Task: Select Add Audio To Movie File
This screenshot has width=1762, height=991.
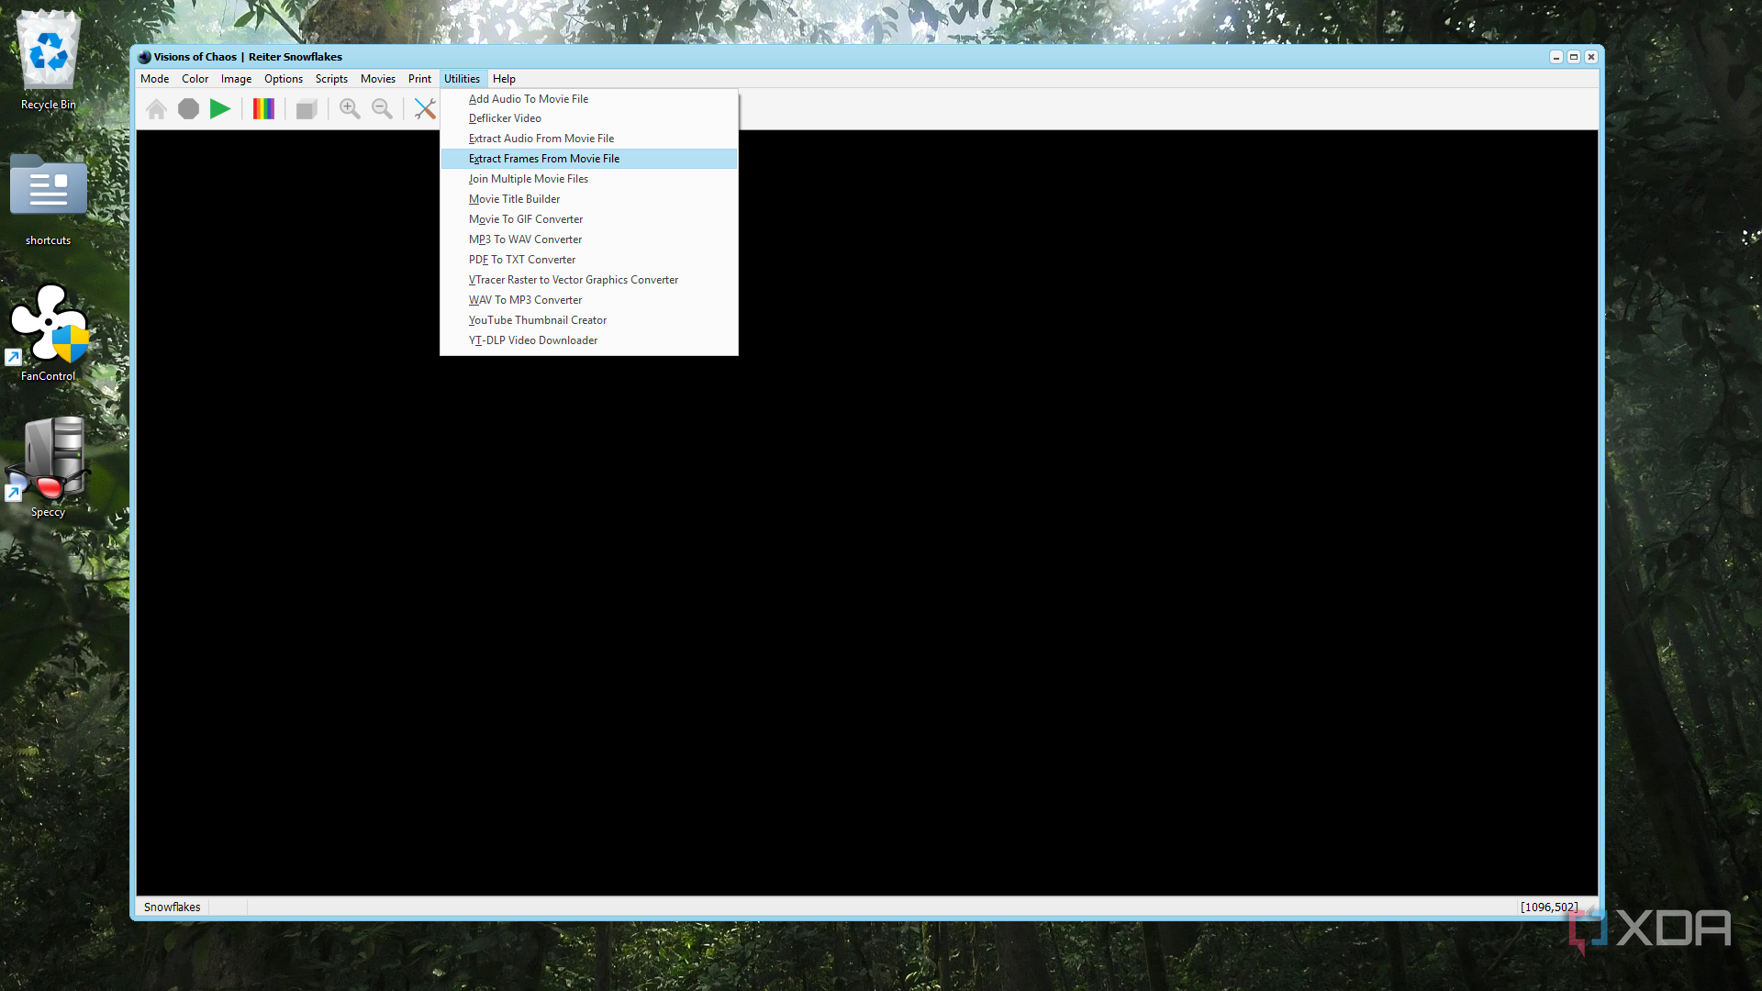Action: click(589, 99)
